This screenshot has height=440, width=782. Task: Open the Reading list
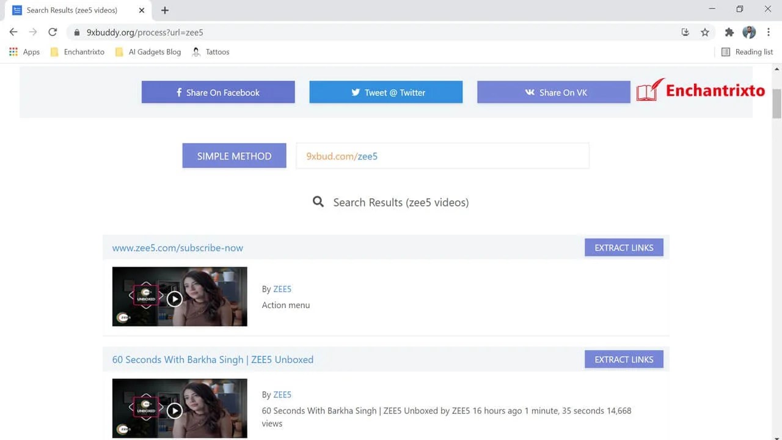coord(747,52)
